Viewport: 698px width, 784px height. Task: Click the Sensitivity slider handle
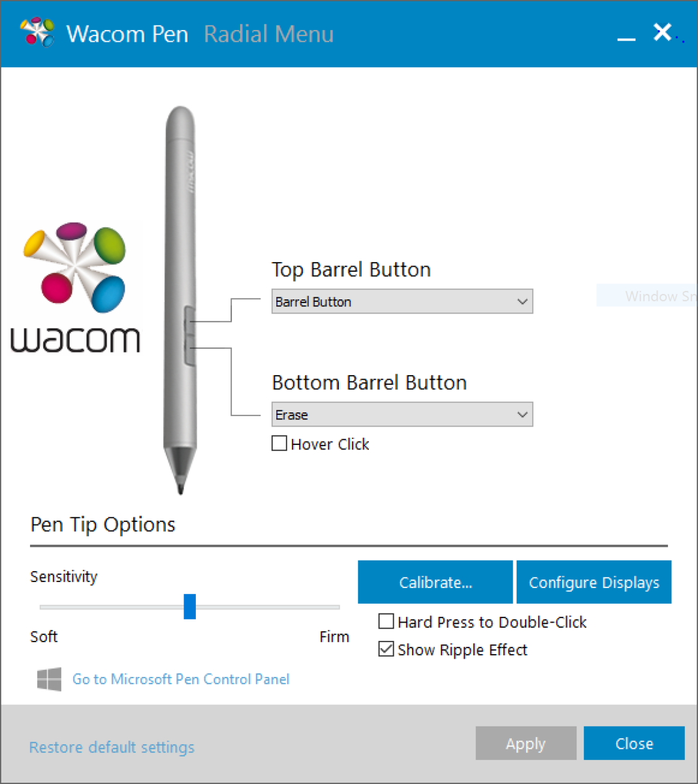[190, 606]
